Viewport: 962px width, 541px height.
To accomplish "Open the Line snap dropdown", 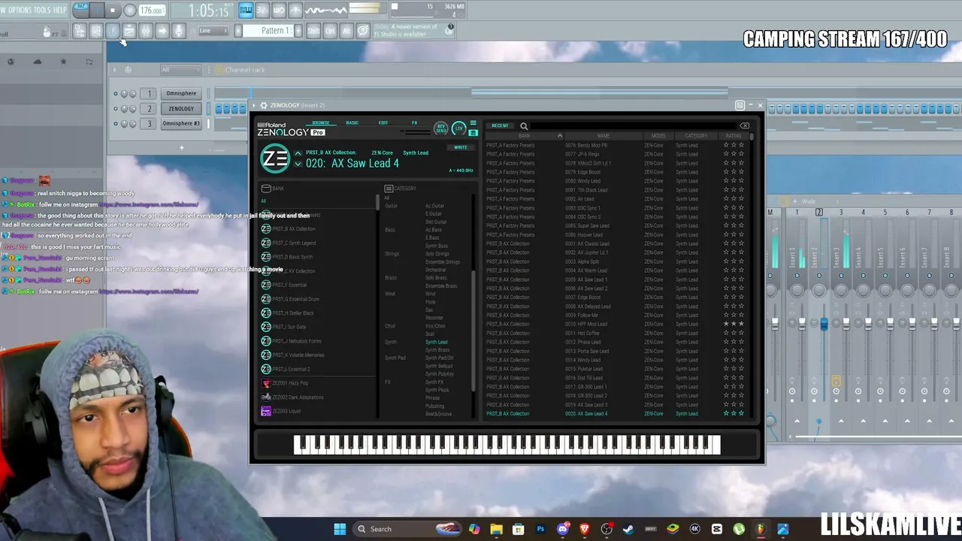I will (x=213, y=31).
